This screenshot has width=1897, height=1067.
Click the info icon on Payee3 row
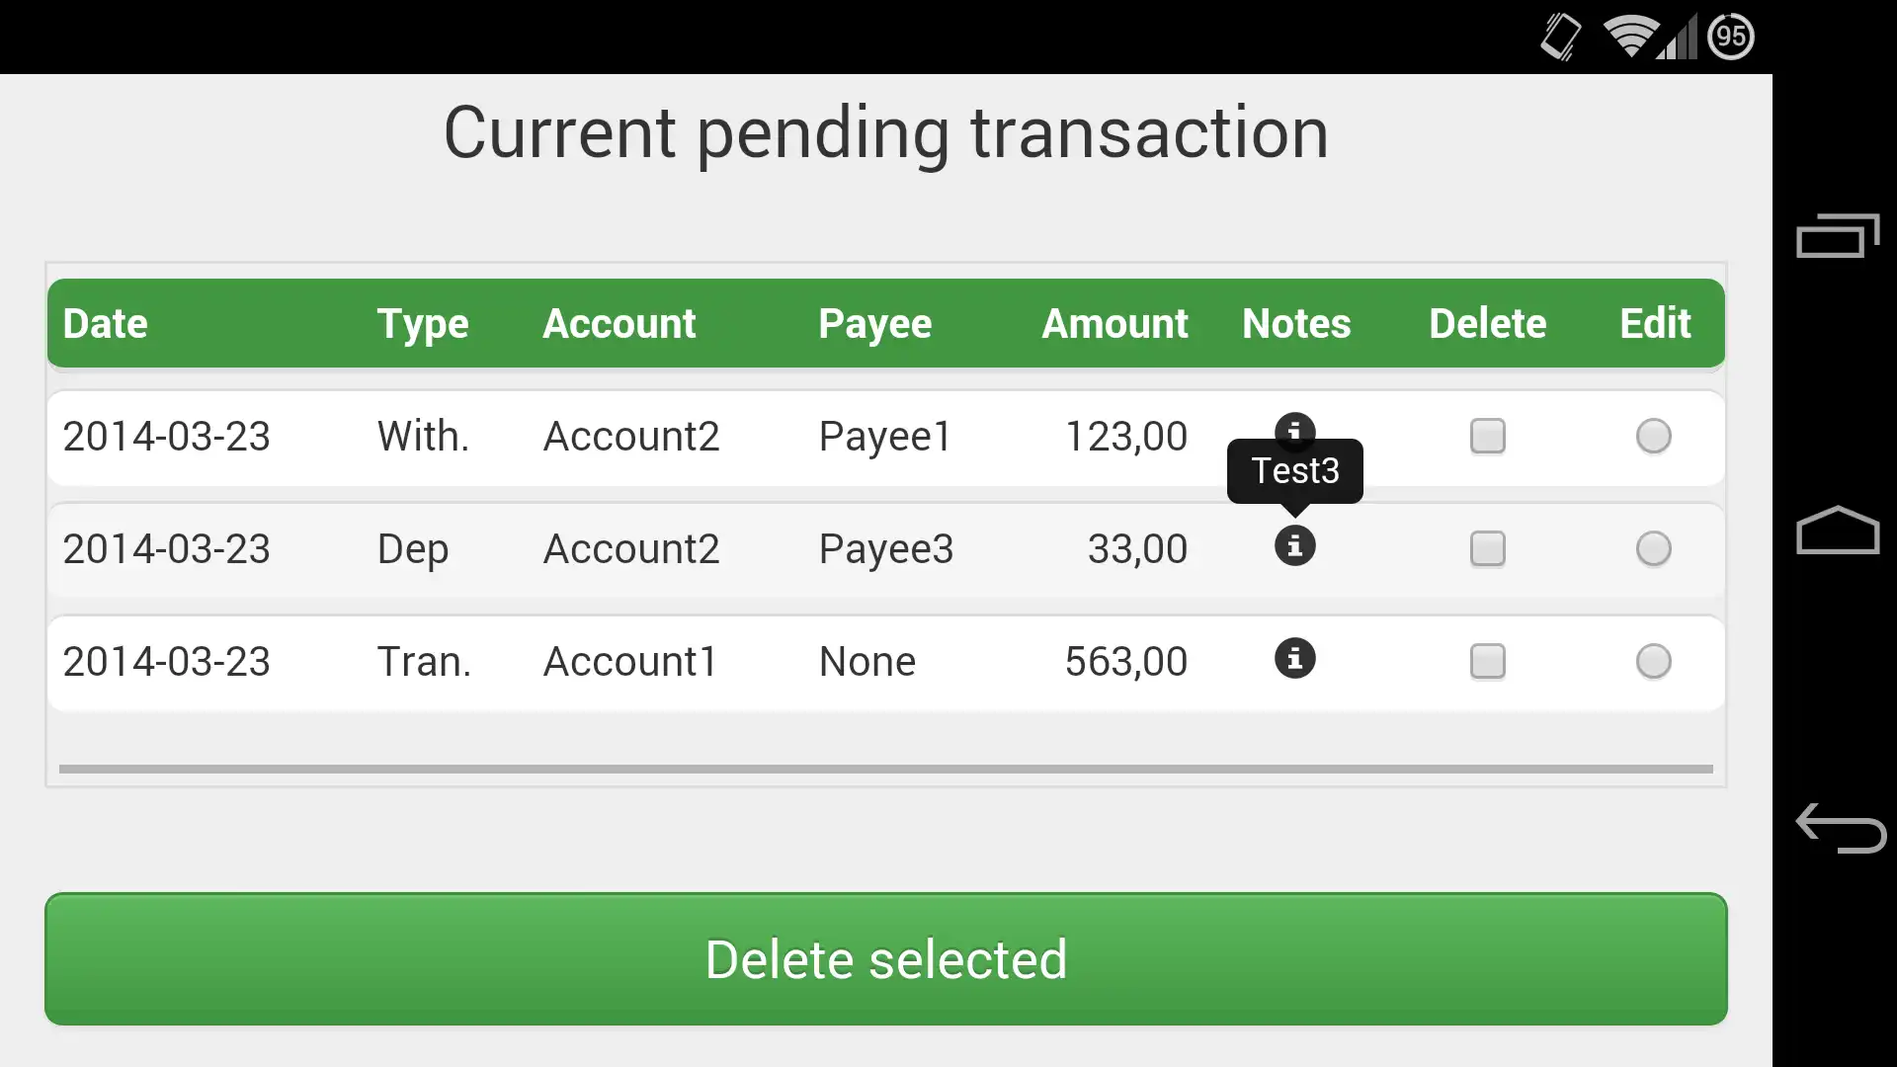coord(1295,548)
